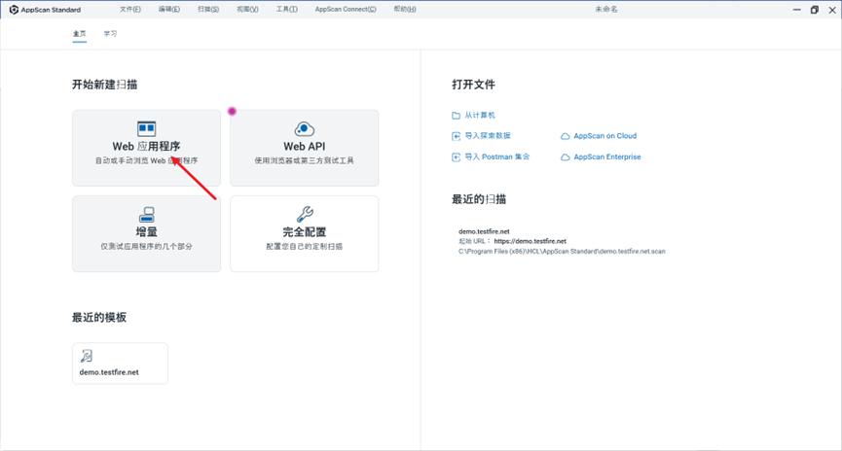Click the import icon beside 导入探索数据
The image size is (842, 451).
coord(456,136)
